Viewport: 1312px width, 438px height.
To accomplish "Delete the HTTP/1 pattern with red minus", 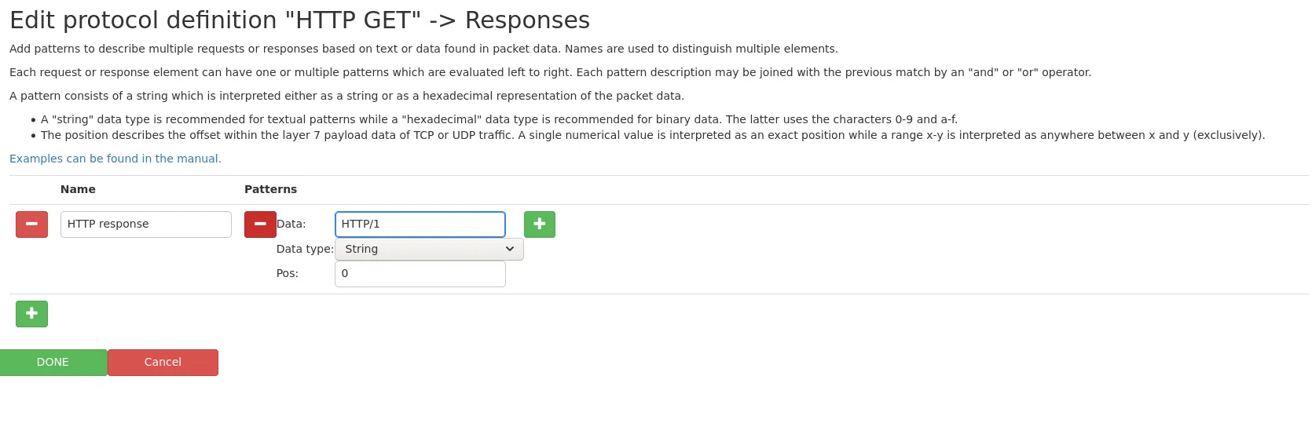I will pyautogui.click(x=260, y=224).
